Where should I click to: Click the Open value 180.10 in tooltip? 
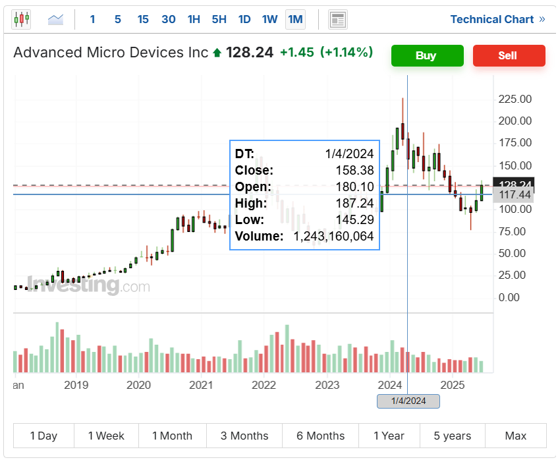coord(355,187)
